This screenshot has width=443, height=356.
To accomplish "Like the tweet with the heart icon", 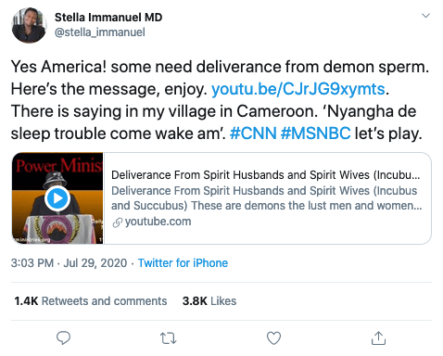I will click(273, 337).
